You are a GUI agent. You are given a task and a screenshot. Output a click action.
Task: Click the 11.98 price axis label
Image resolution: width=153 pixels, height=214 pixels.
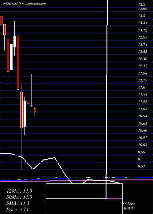coord(143,73)
